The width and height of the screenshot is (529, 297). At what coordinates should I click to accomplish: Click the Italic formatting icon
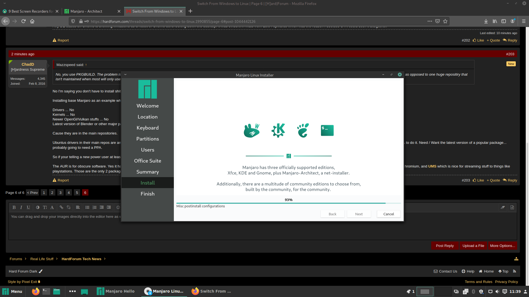21,207
